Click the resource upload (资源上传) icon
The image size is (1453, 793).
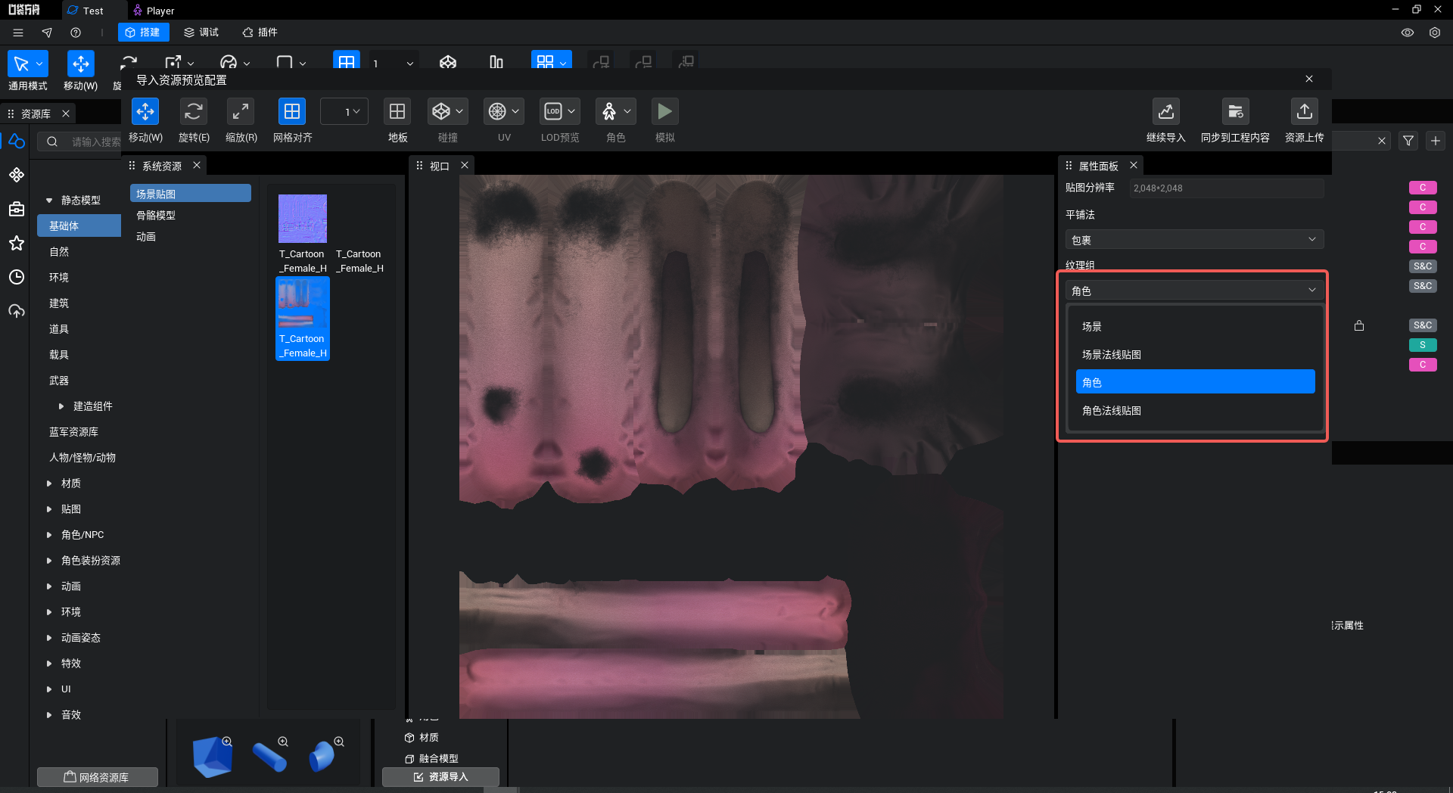[x=1304, y=112]
